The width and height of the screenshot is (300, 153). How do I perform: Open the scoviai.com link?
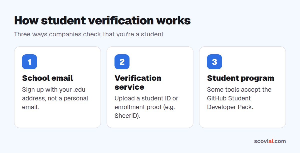(x=270, y=141)
